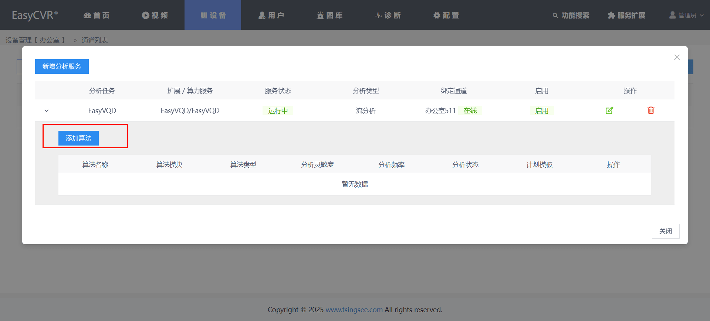Image resolution: width=710 pixels, height=321 pixels.
Task: Click the 添加算法 button
Action: pyautogui.click(x=78, y=138)
